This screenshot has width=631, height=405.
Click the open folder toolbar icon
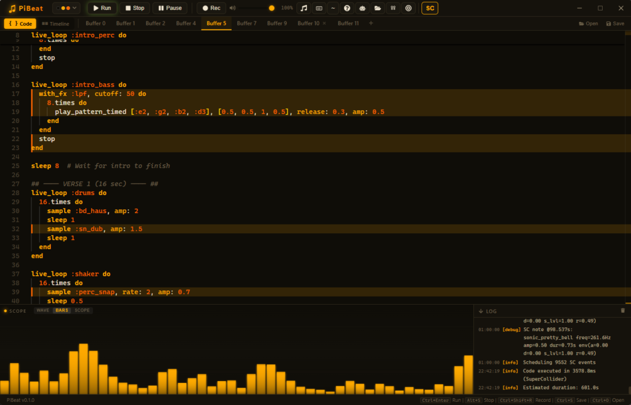[x=377, y=8]
